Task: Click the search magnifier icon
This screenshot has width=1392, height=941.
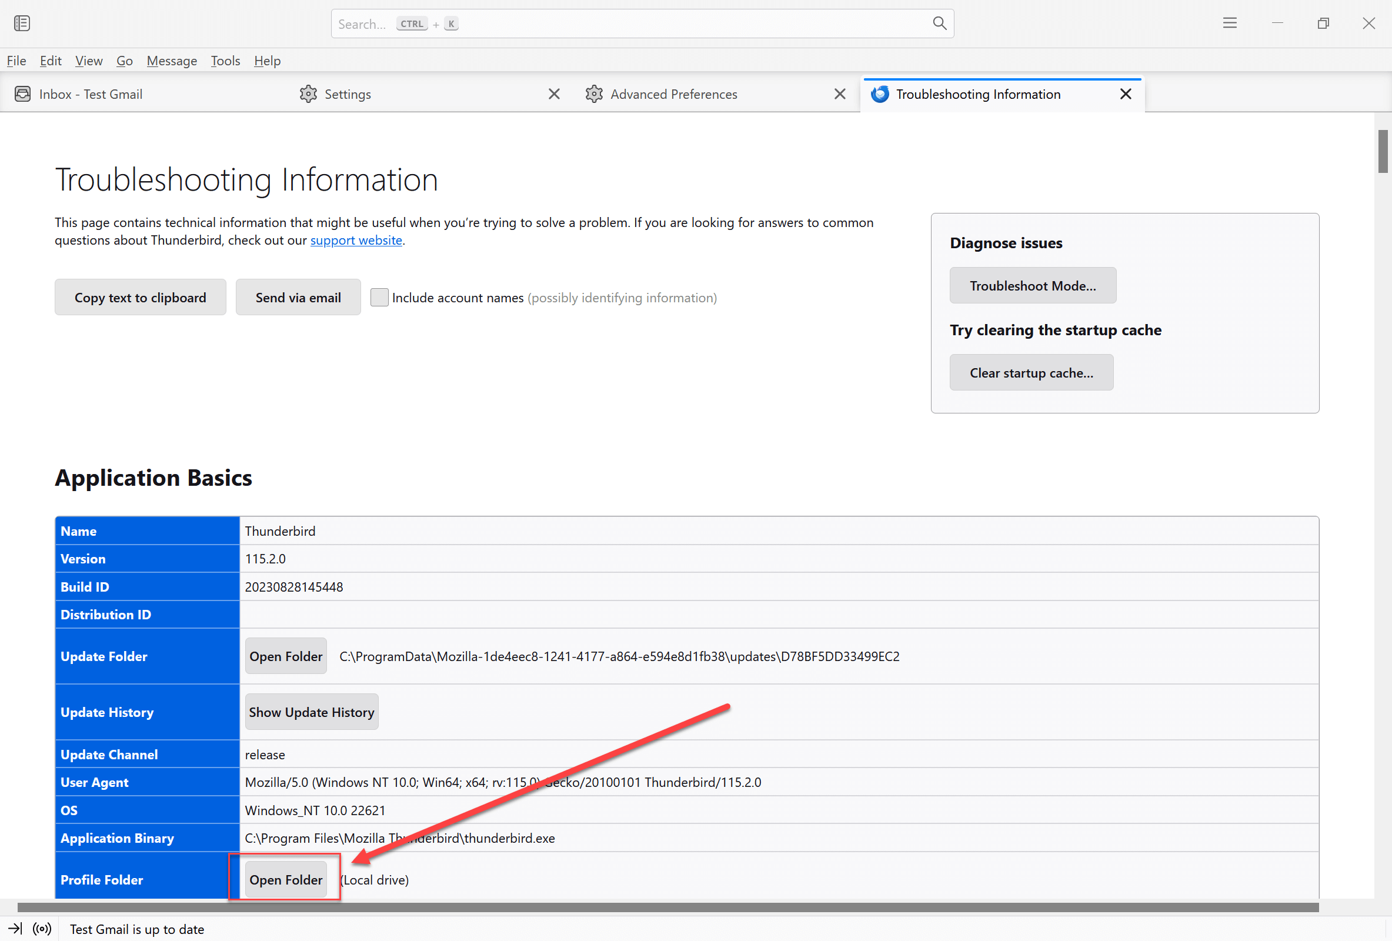Action: (939, 24)
